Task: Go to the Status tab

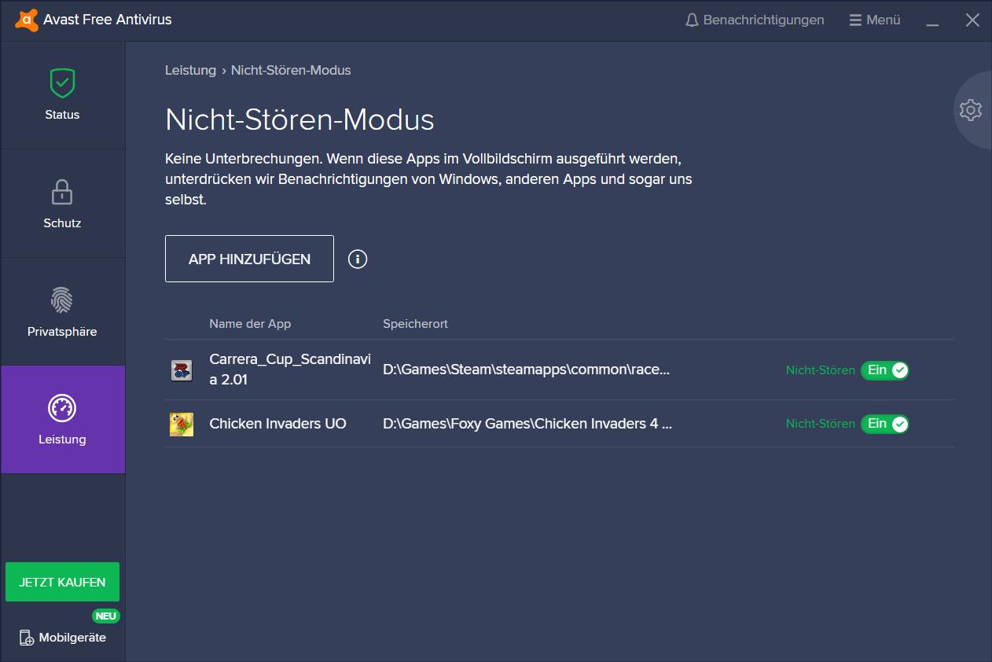Action: tap(62, 95)
